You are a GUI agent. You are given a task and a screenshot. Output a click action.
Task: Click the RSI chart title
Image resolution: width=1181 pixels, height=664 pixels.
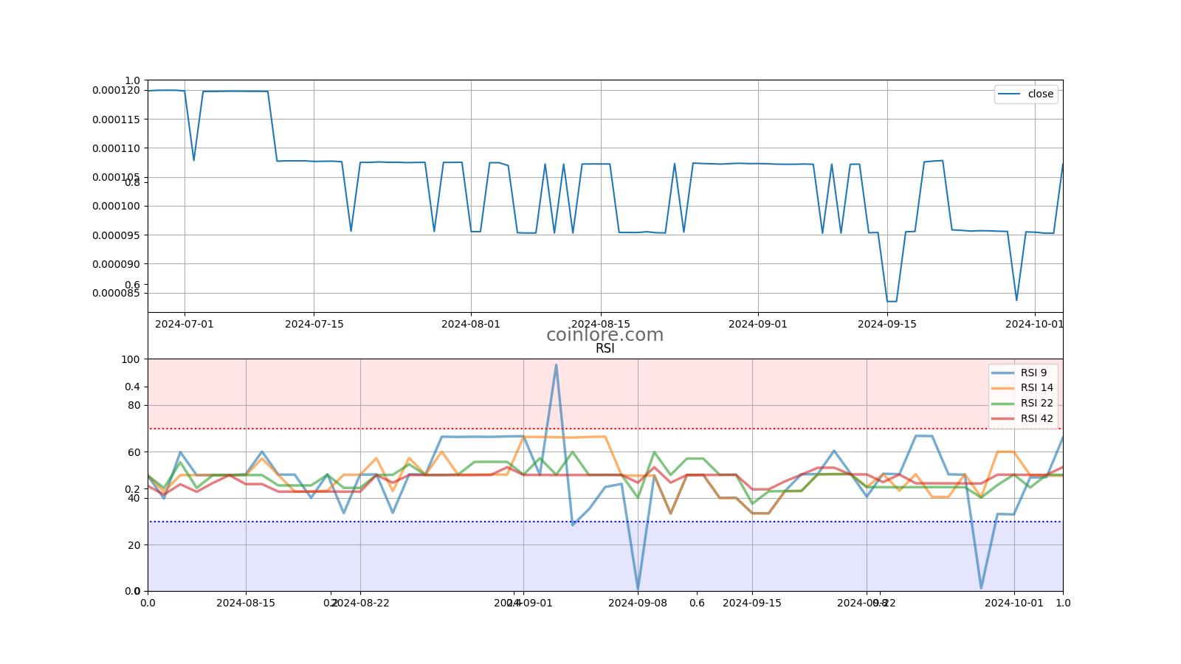[605, 348]
